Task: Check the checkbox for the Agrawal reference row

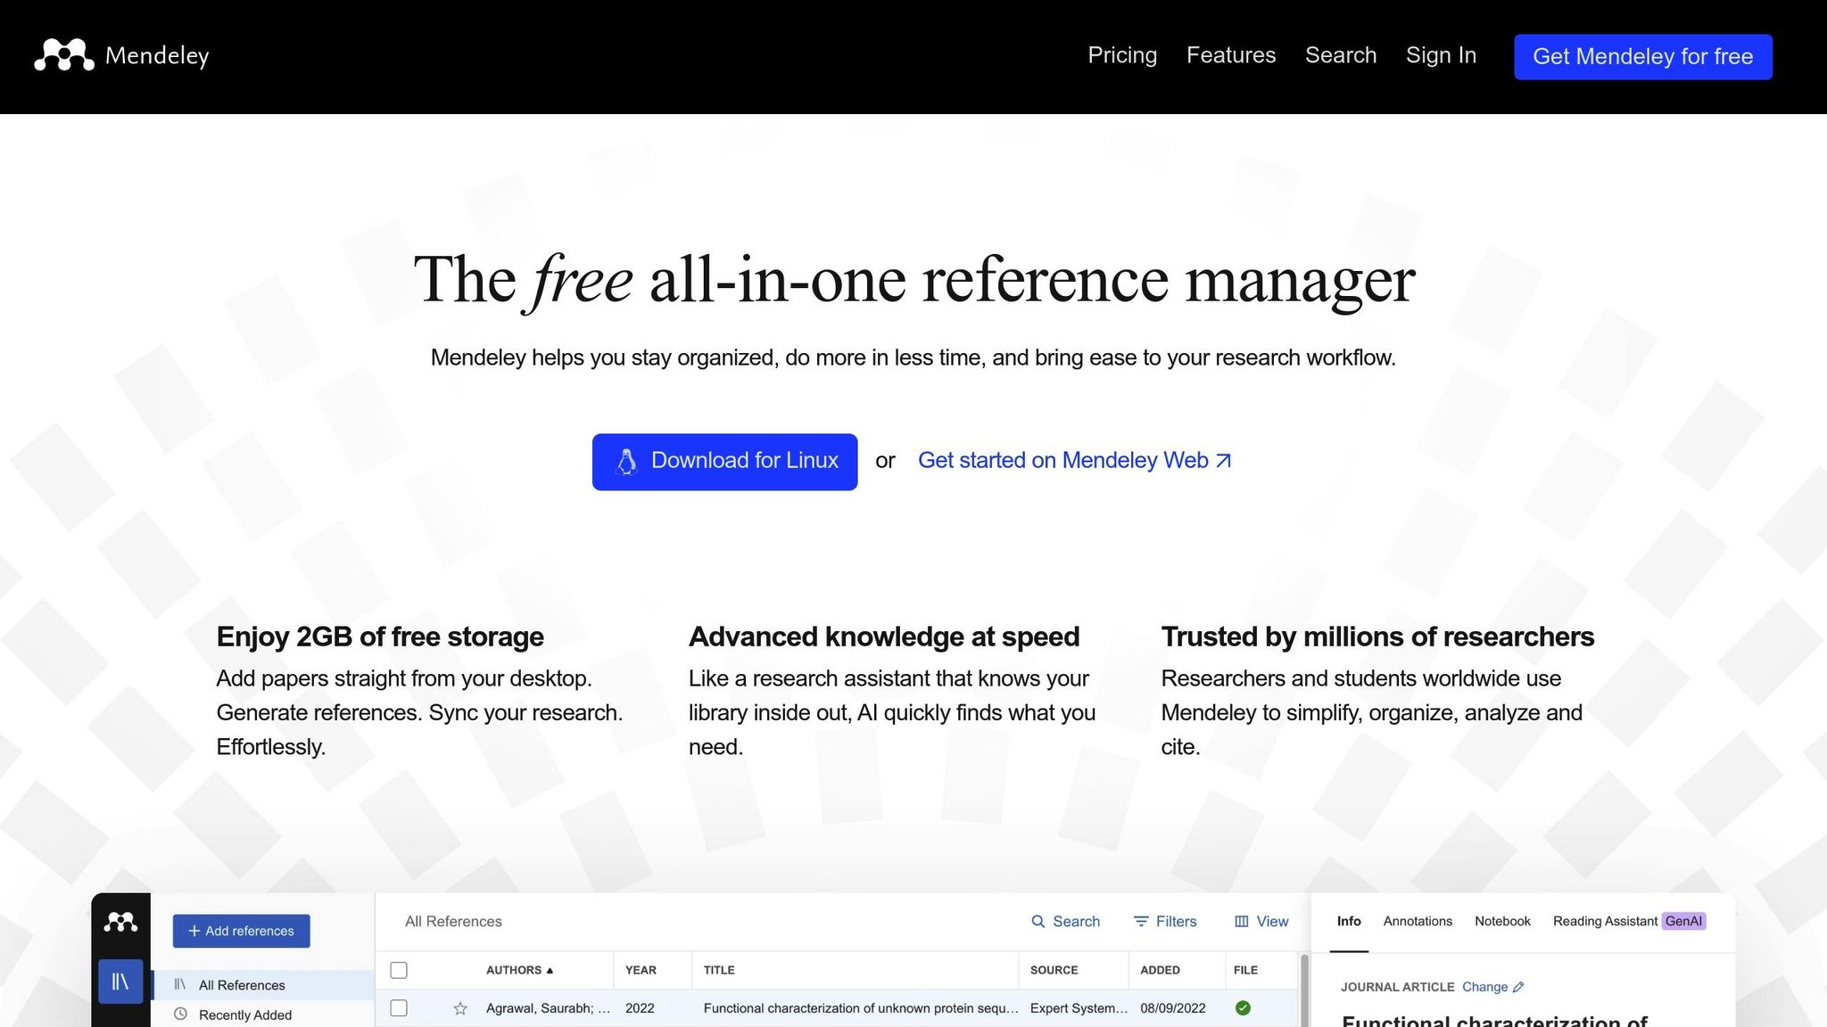Action: click(399, 1008)
